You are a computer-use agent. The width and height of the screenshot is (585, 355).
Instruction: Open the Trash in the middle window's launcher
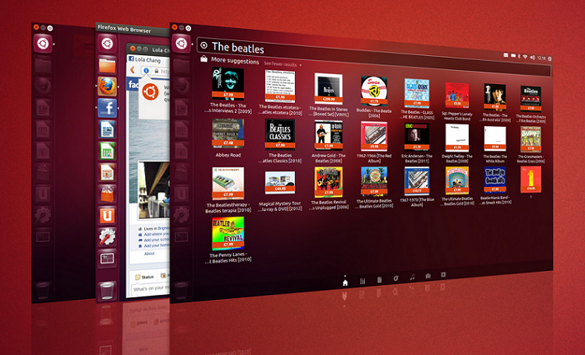[107, 291]
